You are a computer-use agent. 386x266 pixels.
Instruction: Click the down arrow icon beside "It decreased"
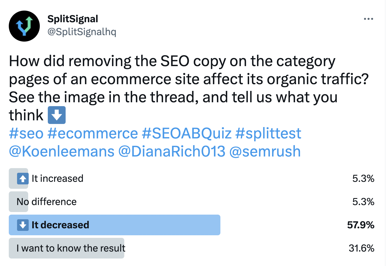[23, 225]
